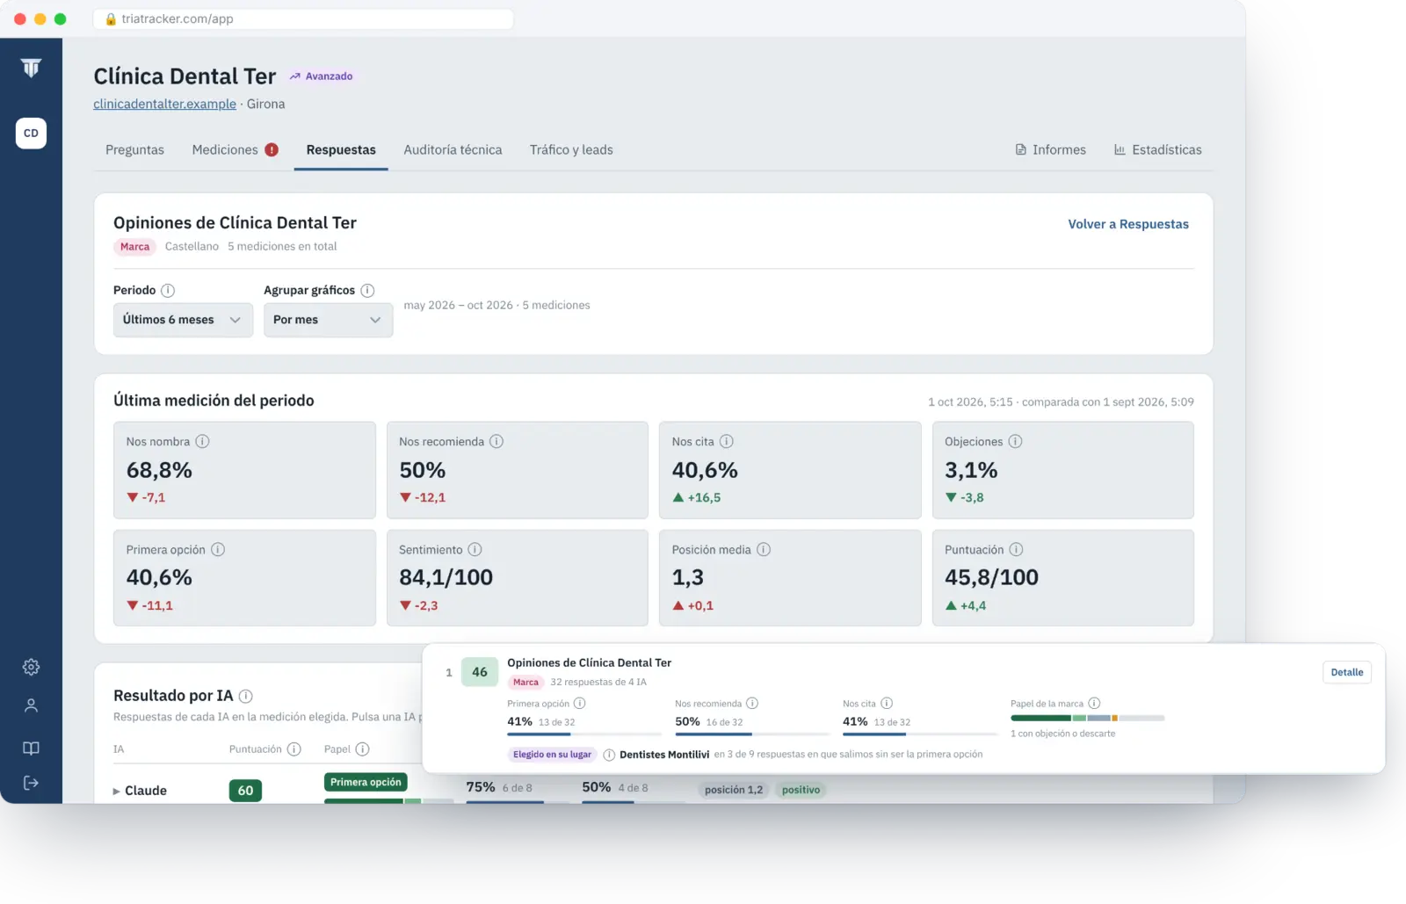The height and width of the screenshot is (904, 1406).
Task: Click the Nos cita 40,6% card
Action: (x=790, y=470)
